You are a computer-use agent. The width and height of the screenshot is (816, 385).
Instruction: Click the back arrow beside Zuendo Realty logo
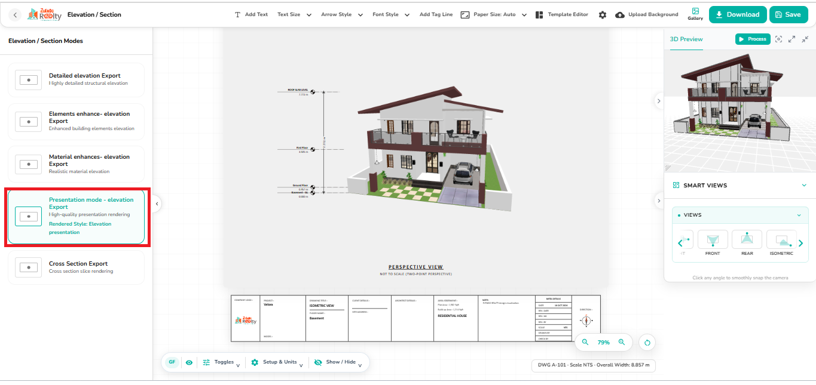(x=16, y=15)
